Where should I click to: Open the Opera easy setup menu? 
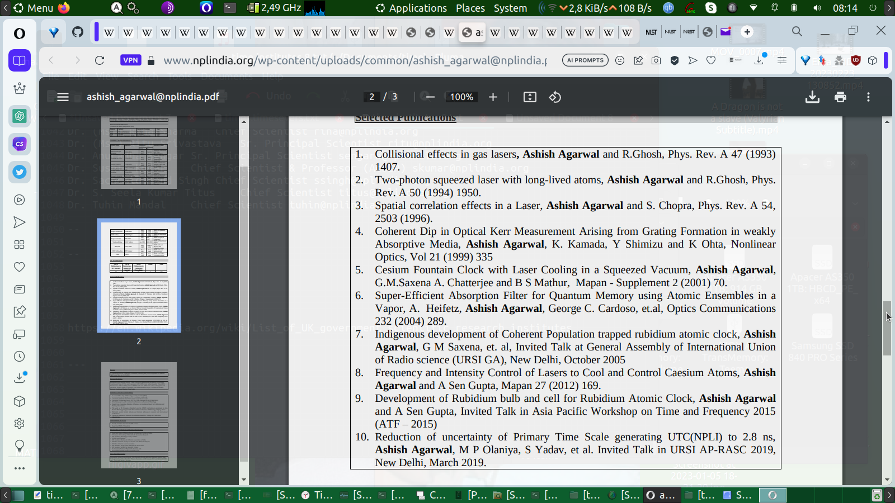point(782,60)
